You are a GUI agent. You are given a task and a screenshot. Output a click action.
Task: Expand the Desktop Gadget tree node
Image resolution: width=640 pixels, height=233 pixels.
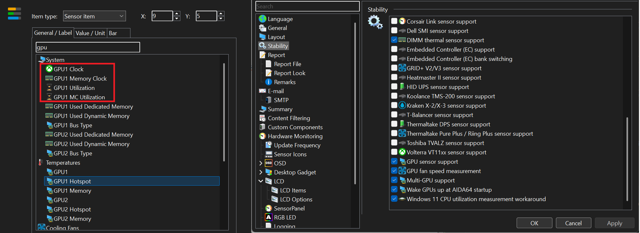[261, 172]
